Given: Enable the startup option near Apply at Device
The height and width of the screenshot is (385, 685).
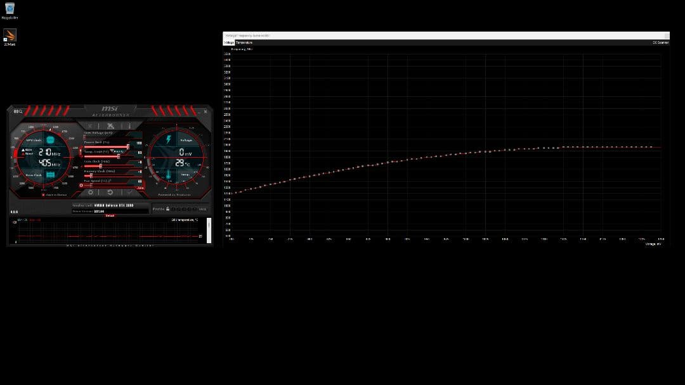Looking at the screenshot, I should pyautogui.click(x=44, y=194).
